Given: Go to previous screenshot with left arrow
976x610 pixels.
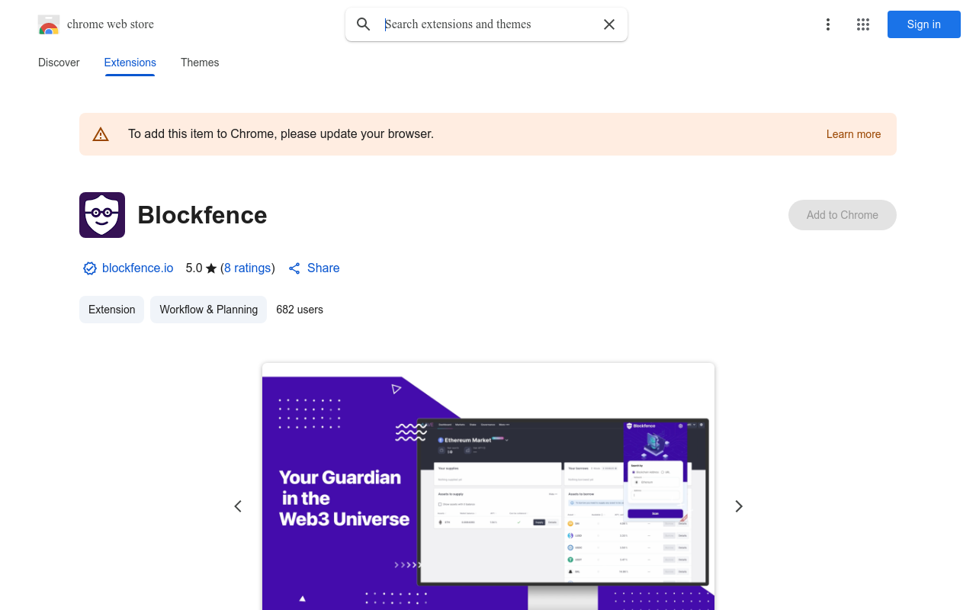Looking at the screenshot, I should pyautogui.click(x=238, y=506).
